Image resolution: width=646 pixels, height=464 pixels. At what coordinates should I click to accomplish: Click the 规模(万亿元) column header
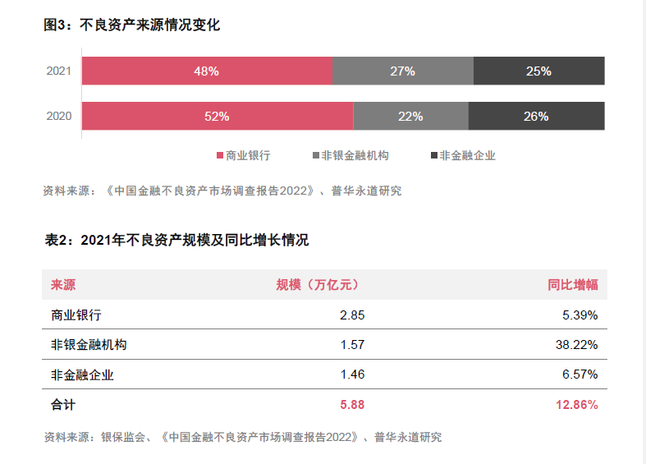(318, 285)
